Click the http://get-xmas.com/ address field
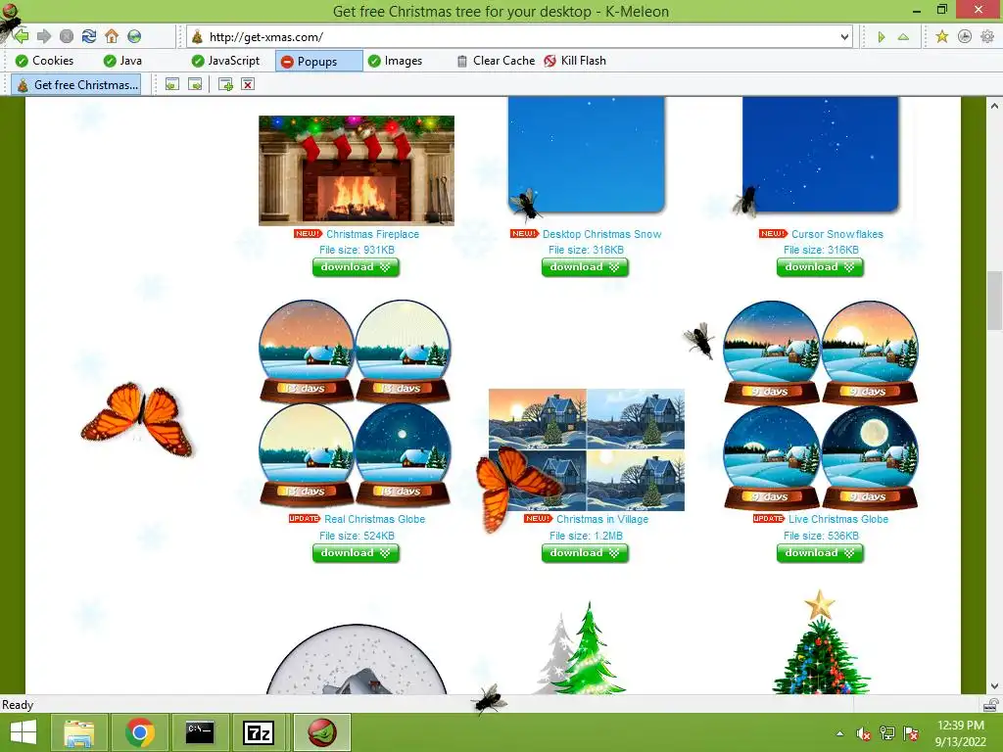 521,37
